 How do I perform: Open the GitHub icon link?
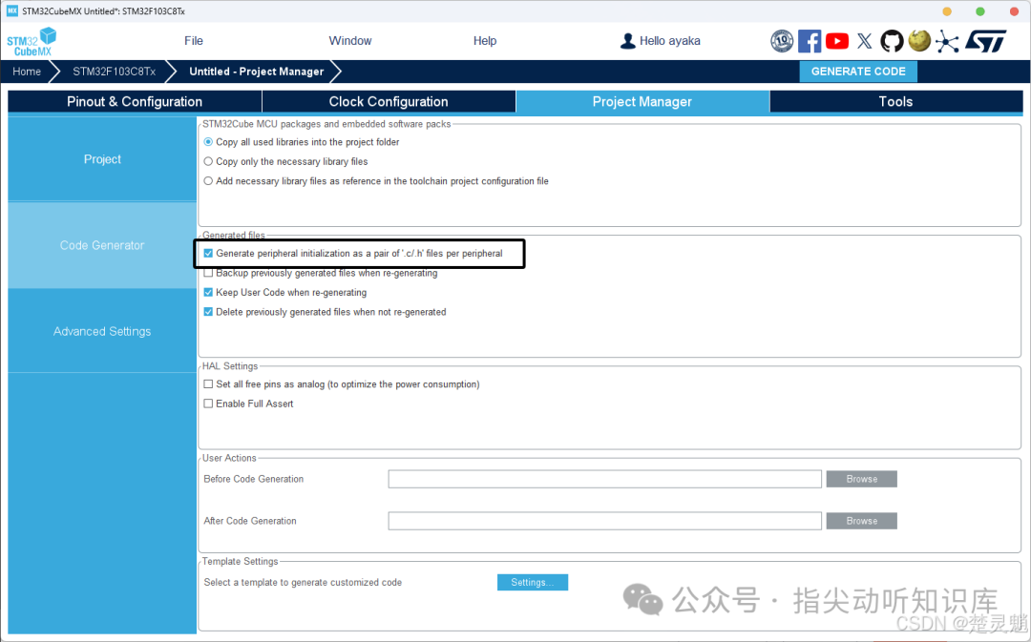[892, 41]
